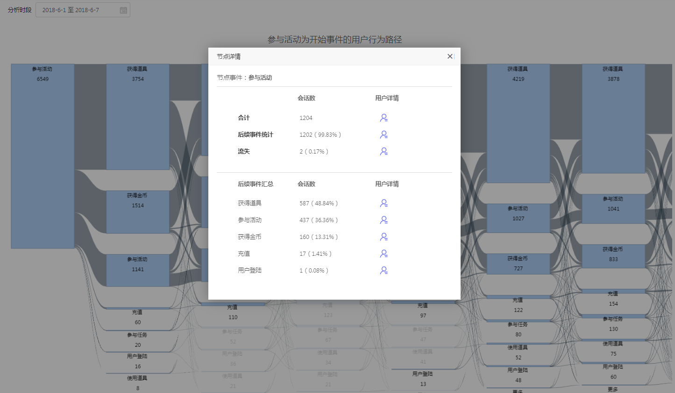Image resolution: width=675 pixels, height=393 pixels.
Task: Show users for 充值 follow-up event
Action: tap(384, 254)
